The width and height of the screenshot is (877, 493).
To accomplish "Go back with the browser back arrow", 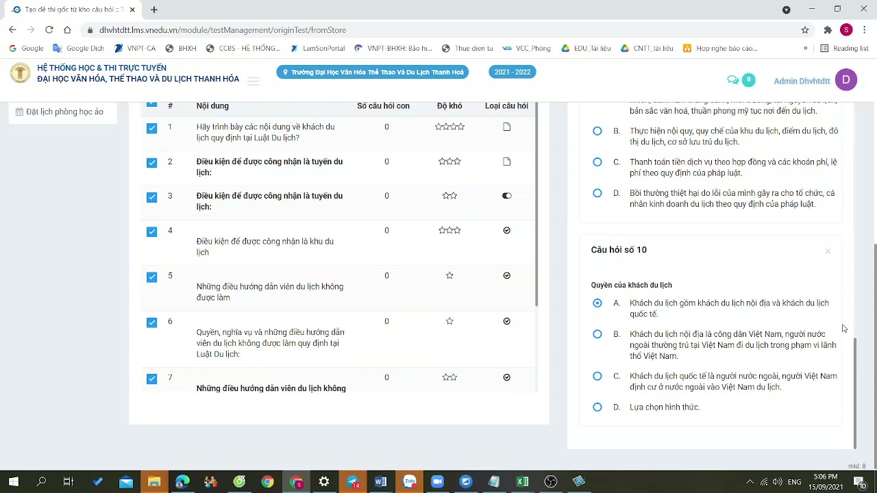I will coord(12,29).
